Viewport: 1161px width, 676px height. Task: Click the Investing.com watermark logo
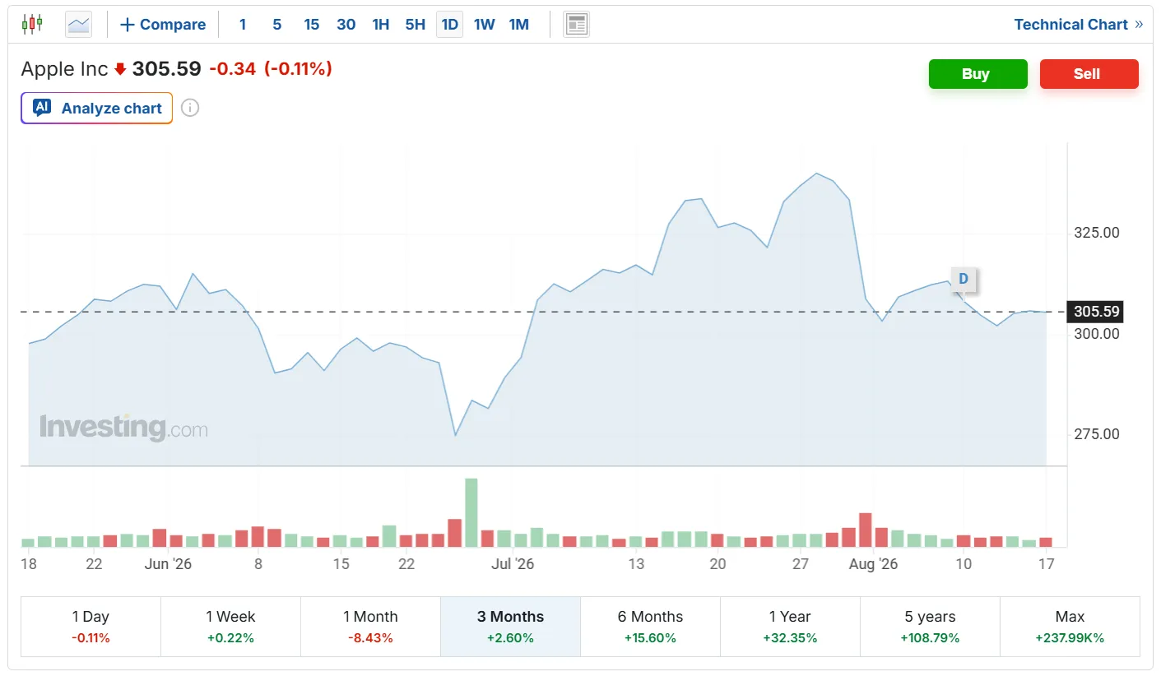coord(123,428)
